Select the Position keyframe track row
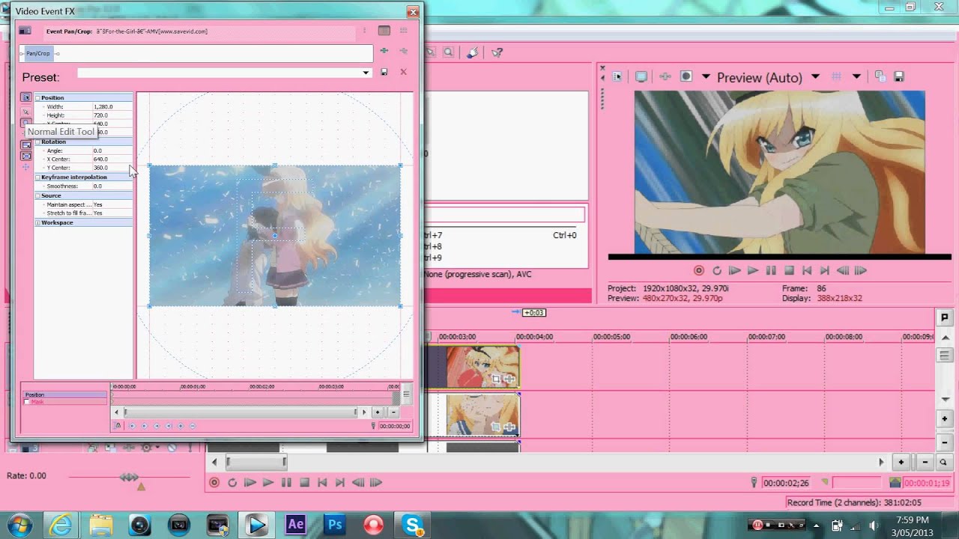The image size is (959, 539). tap(64, 395)
